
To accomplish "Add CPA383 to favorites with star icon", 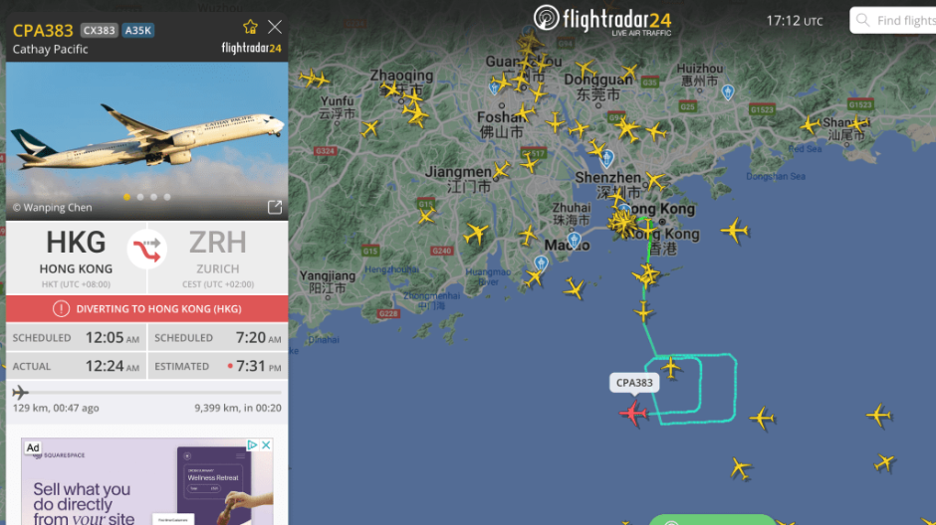I will (x=250, y=27).
